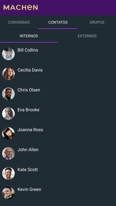This screenshot has height=206, width=116.
Task: Tap the MACHEN logo in header
Action: click(x=21, y=7)
